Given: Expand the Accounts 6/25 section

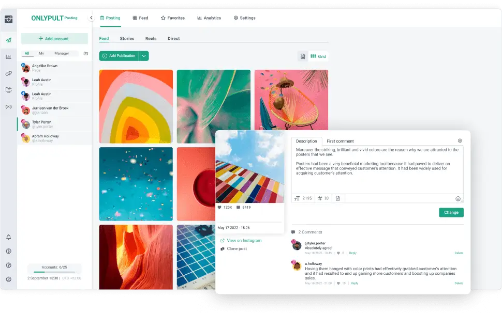Looking at the screenshot, I should click(53, 268).
